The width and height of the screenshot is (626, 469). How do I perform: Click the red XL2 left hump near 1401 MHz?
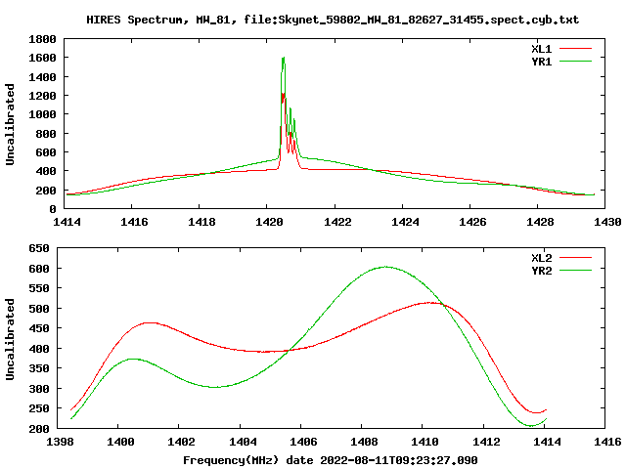point(149,322)
